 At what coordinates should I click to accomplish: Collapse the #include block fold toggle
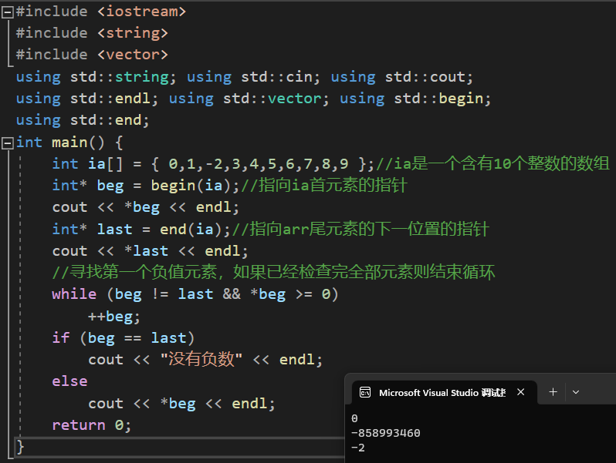tap(7, 12)
